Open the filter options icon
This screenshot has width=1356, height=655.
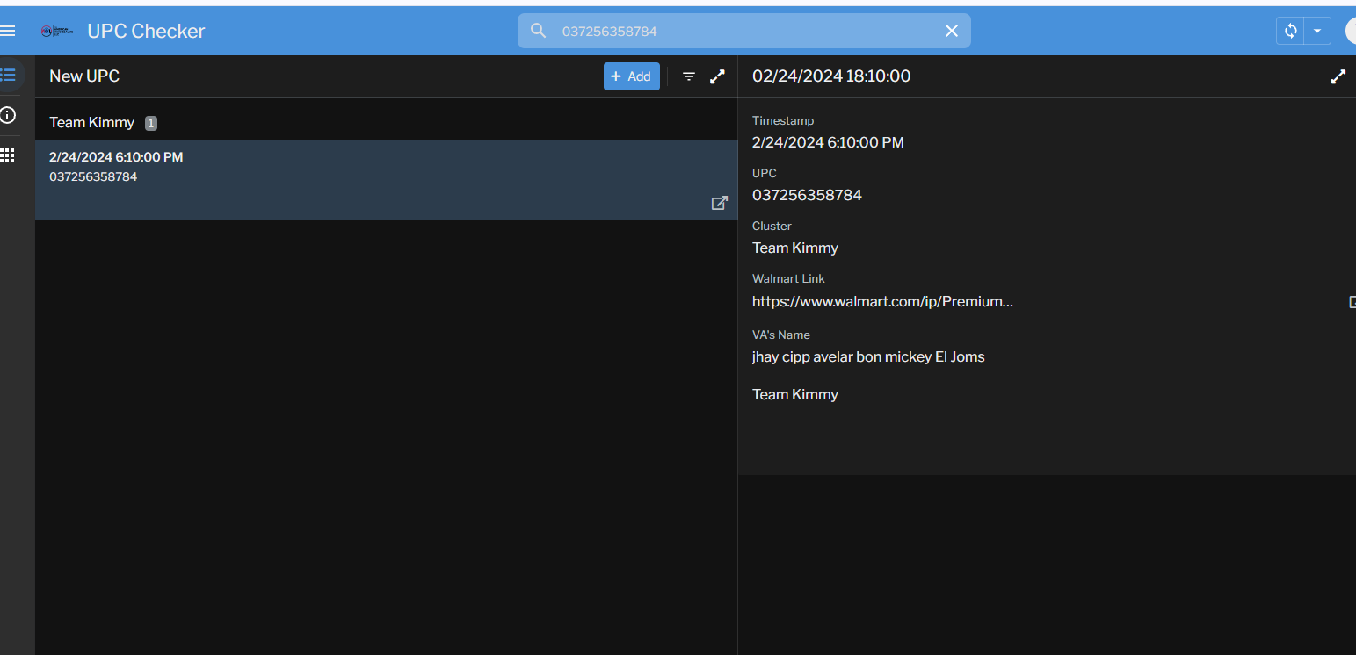pyautogui.click(x=689, y=76)
